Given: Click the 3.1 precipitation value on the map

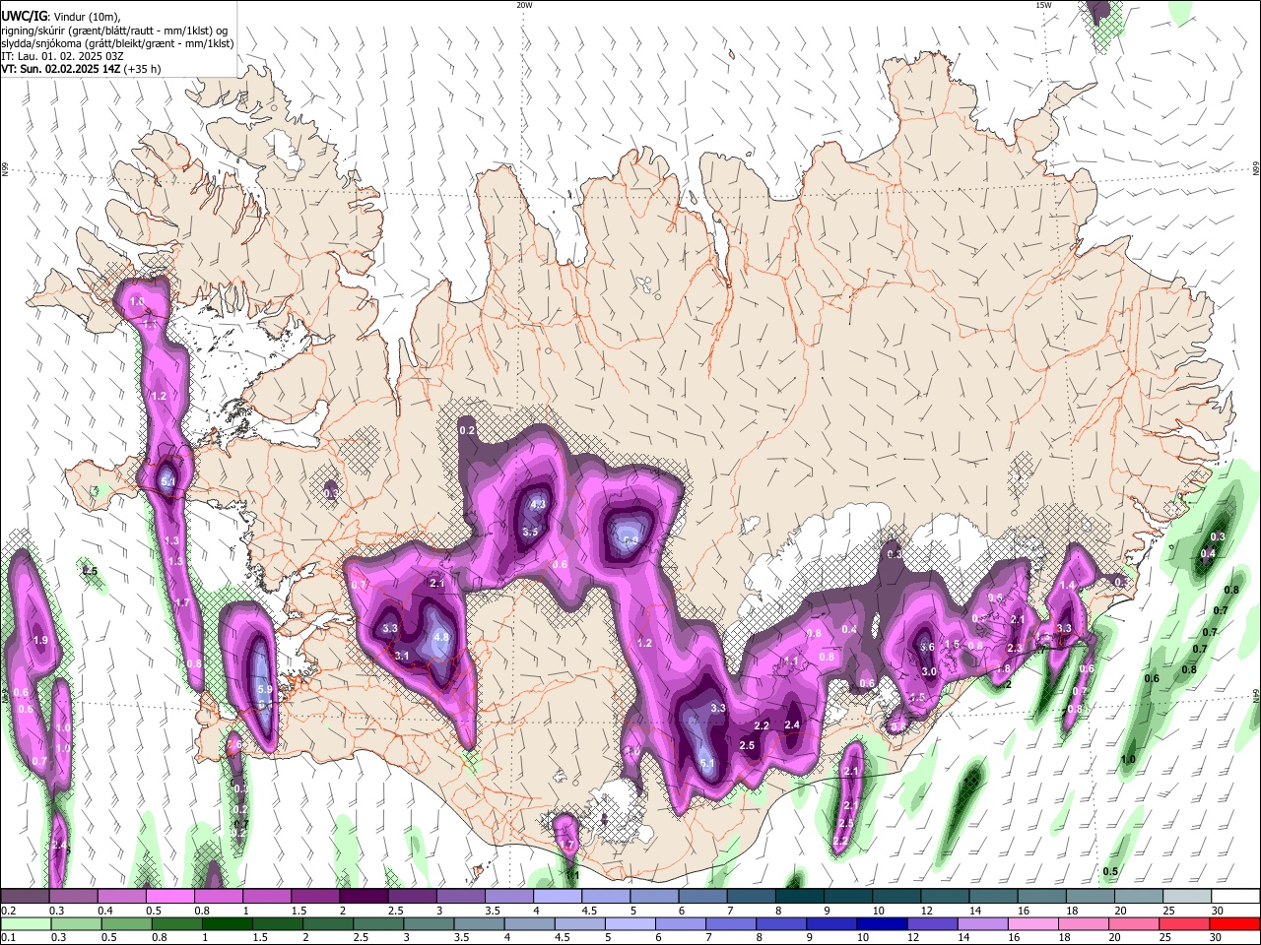Looking at the screenshot, I should pos(401,656).
